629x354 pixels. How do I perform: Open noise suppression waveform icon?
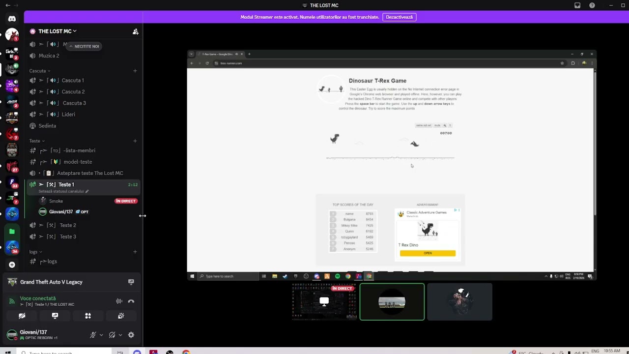[119, 301]
